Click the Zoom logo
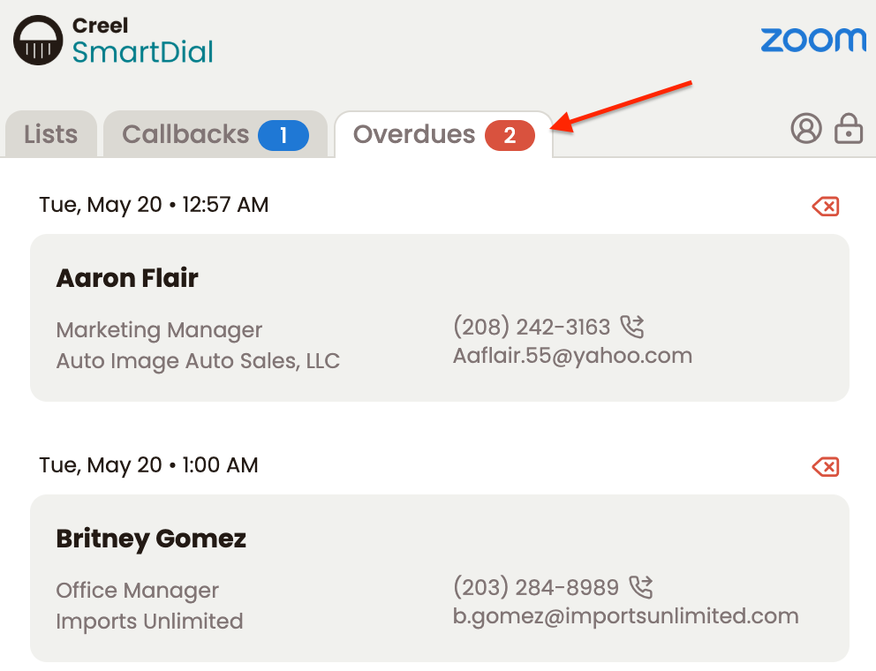876x671 pixels. click(x=813, y=41)
